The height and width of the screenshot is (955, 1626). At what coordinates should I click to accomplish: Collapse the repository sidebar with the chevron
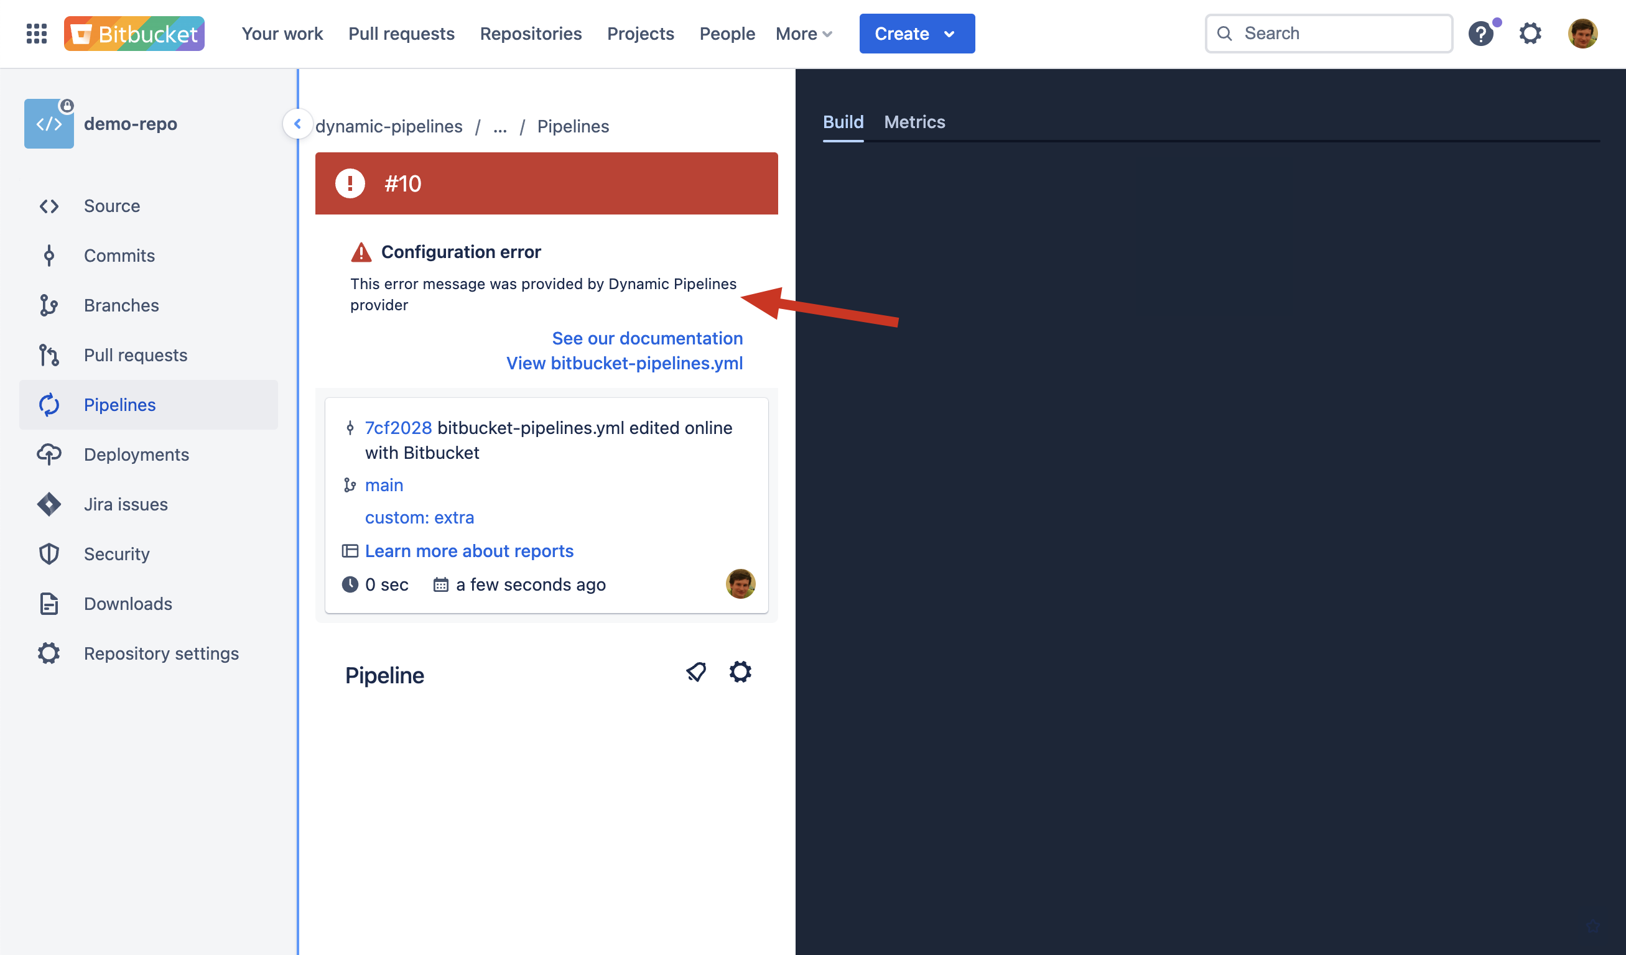click(297, 124)
